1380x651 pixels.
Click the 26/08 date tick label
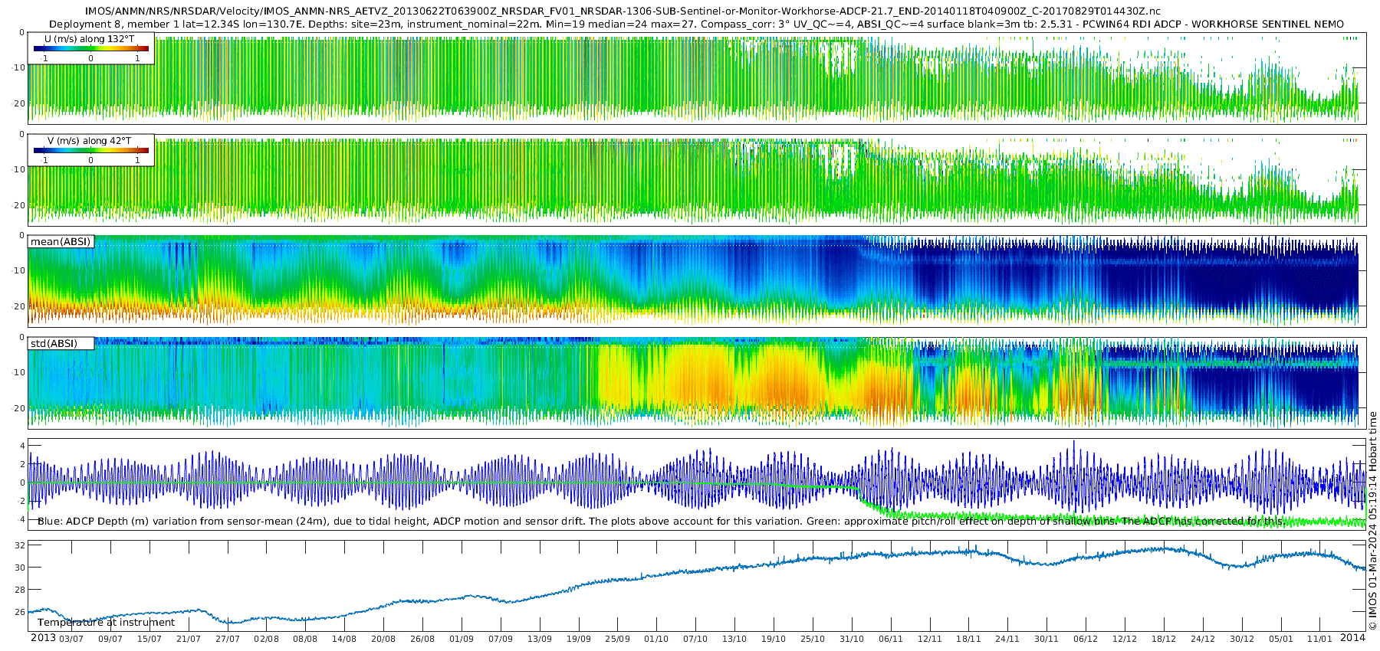click(x=422, y=639)
